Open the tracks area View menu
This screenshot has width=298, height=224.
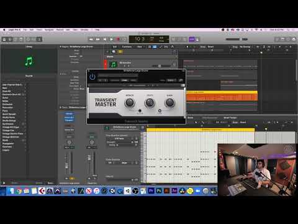[x=139, y=47]
